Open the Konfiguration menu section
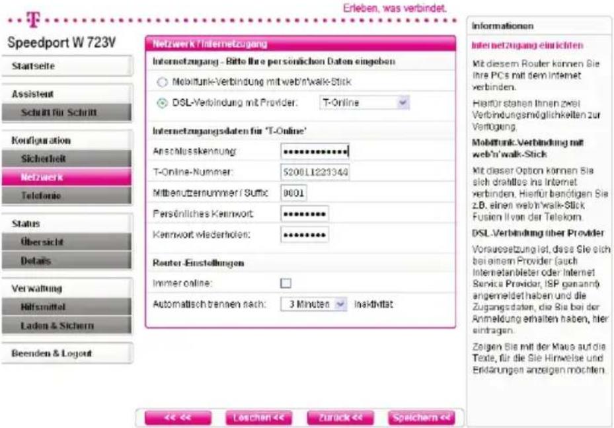This screenshot has height=428, width=614. pos(67,140)
